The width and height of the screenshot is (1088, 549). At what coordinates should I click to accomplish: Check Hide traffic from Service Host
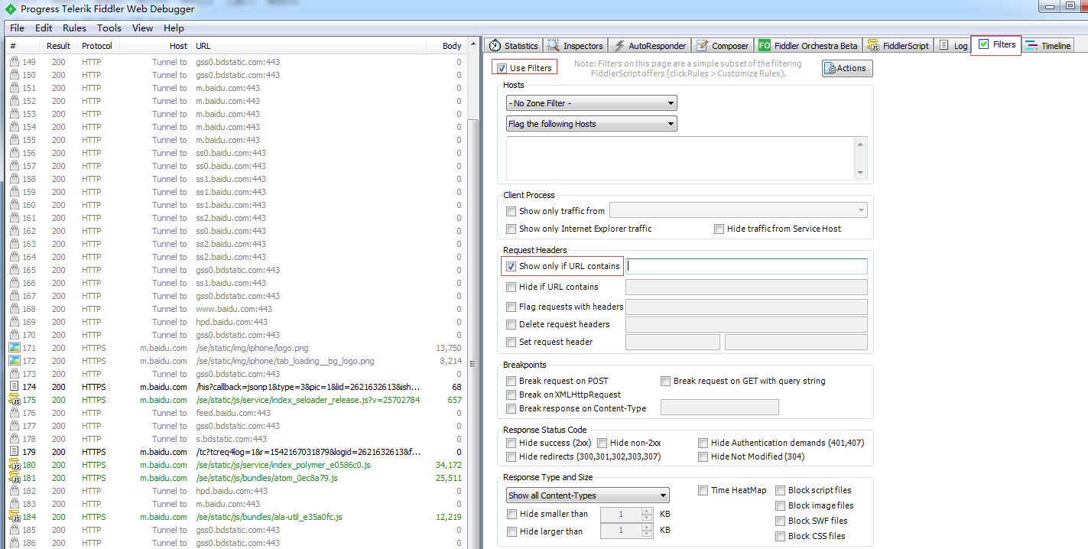[719, 229]
